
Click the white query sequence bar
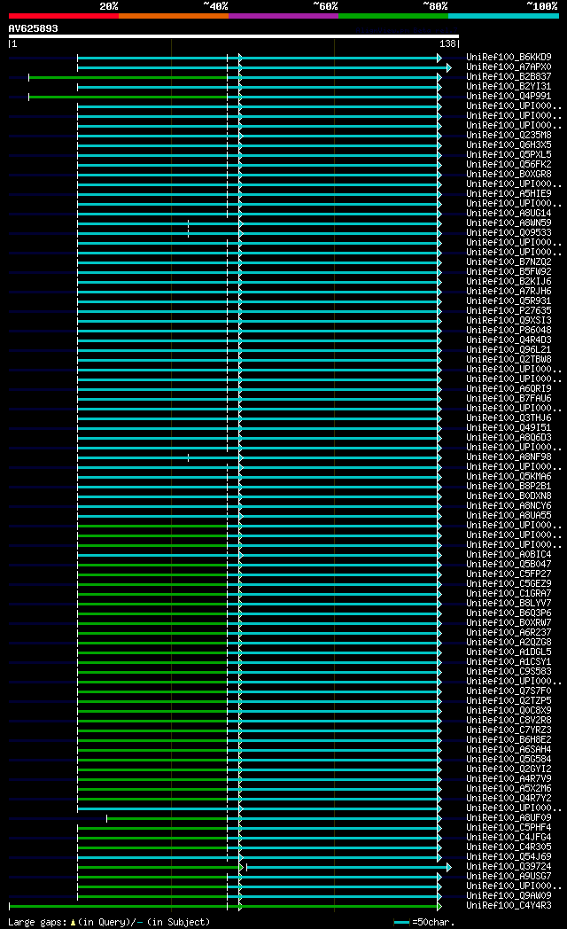(234, 36)
